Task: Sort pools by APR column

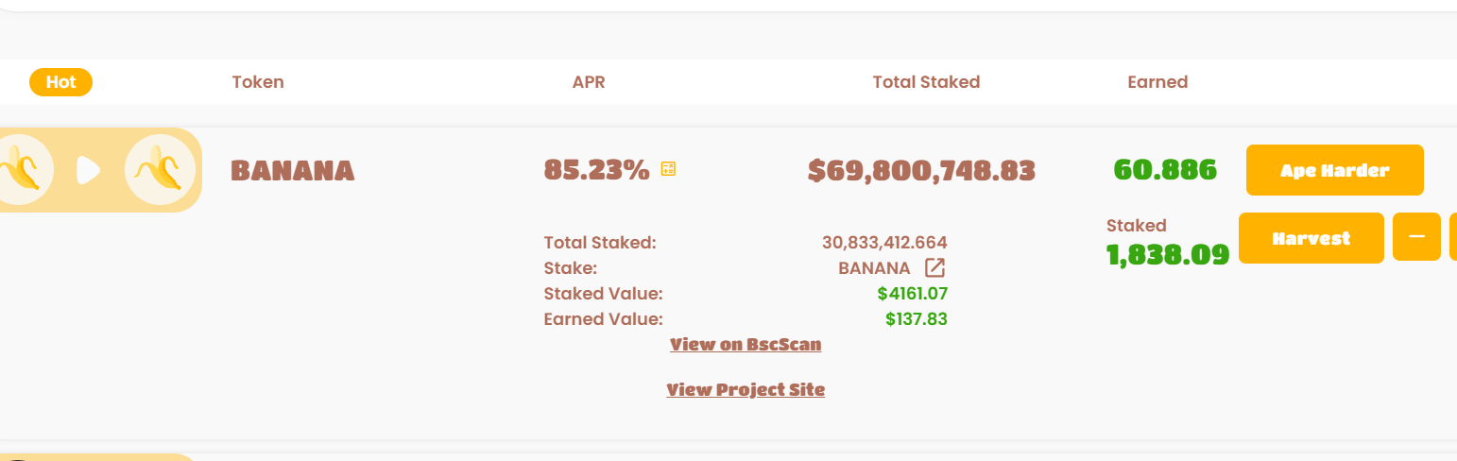Action: tap(589, 82)
